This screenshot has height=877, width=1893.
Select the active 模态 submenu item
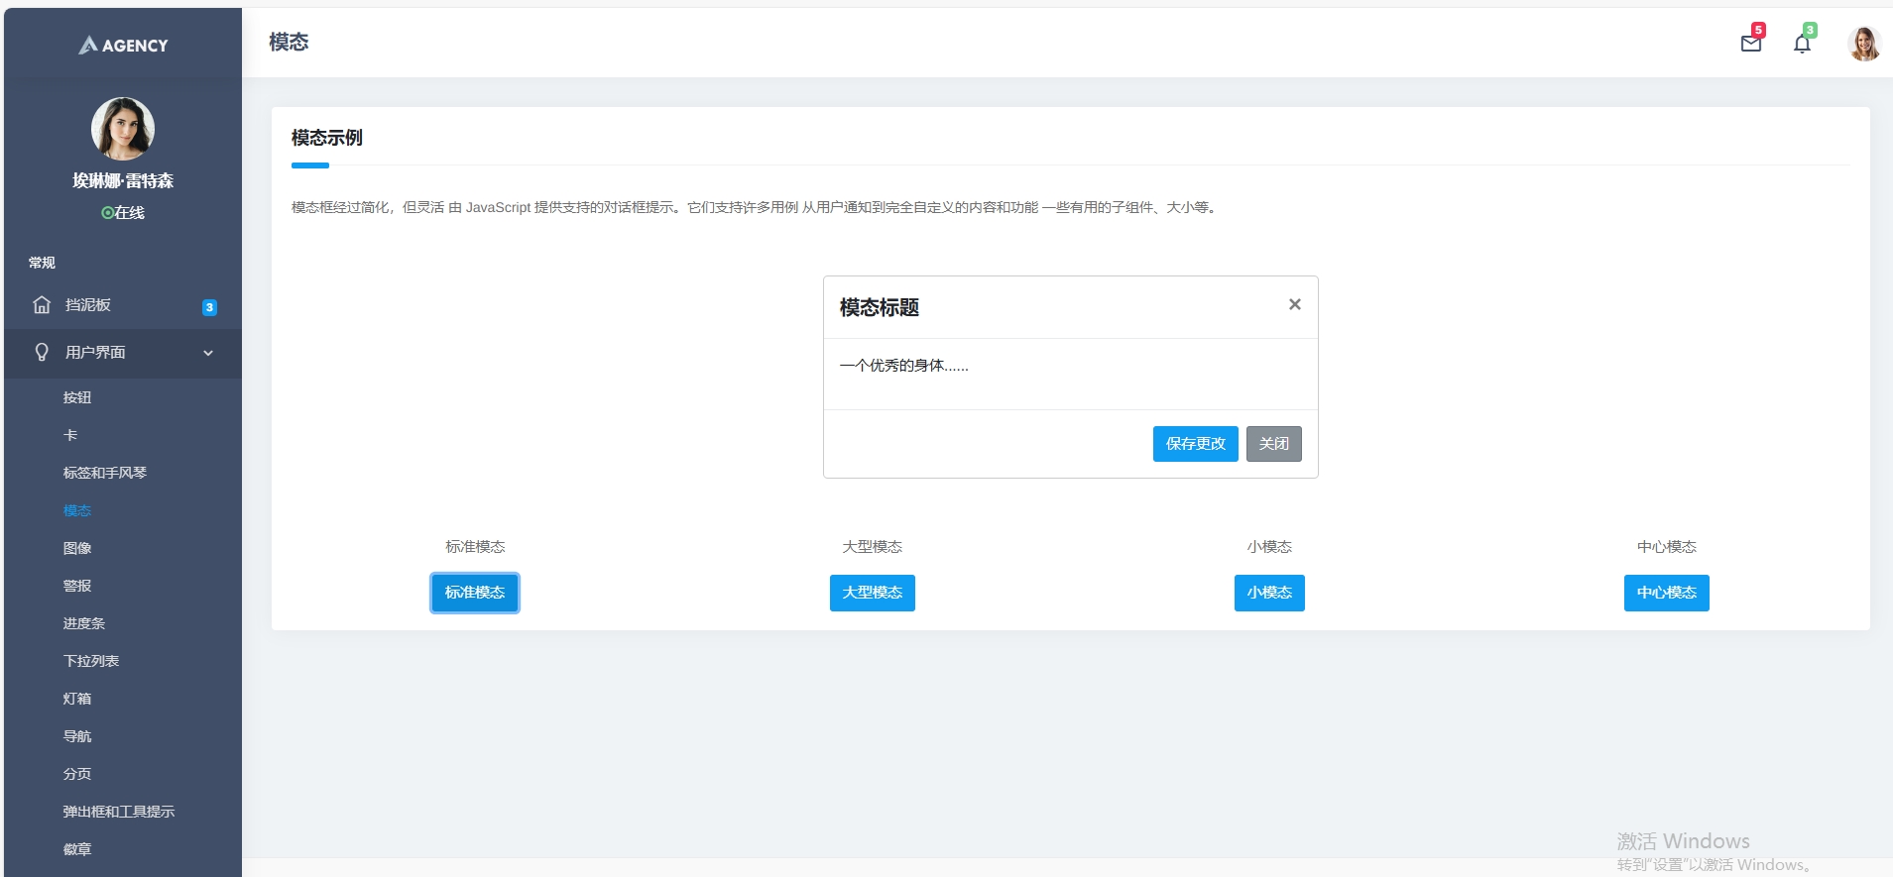click(x=77, y=510)
